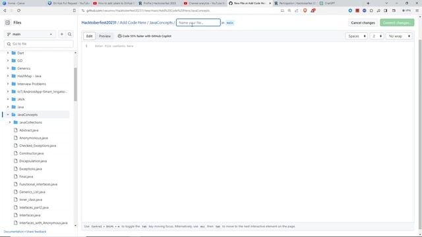Open Interfaces_with_Anonymous.java file
The width and height of the screenshot is (422, 237).
pos(44,223)
